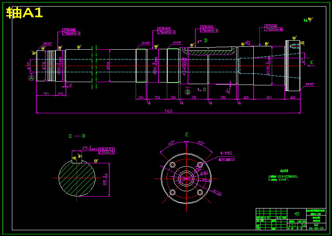Select the ø40 diameter in view E
The image size is (332, 236).
coord(204,173)
